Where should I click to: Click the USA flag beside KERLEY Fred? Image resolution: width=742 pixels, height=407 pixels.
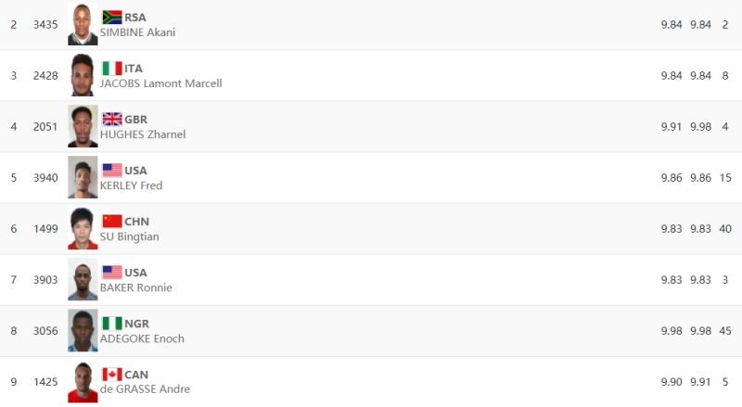pyautogui.click(x=111, y=171)
